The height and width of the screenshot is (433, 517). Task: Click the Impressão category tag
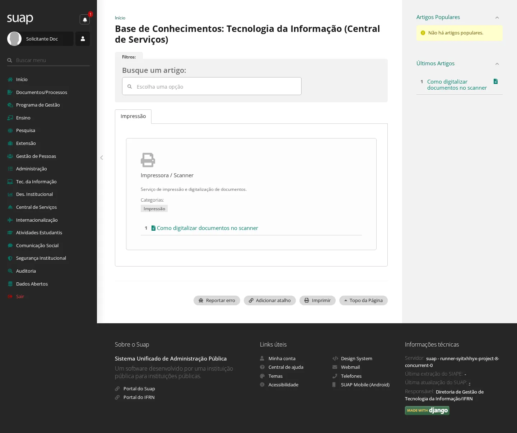point(154,208)
